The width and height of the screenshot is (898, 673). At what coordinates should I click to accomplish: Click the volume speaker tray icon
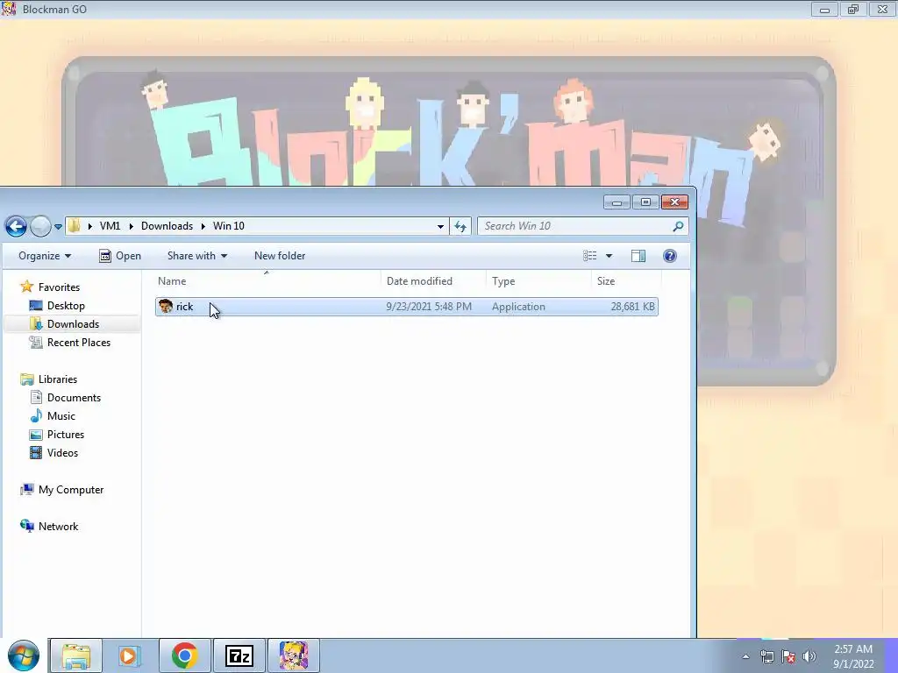[x=809, y=656]
